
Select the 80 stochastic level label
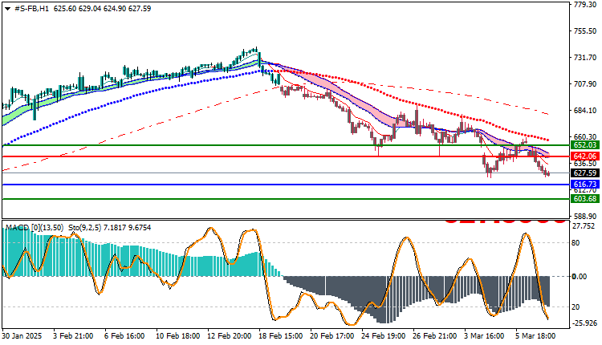coord(576,243)
